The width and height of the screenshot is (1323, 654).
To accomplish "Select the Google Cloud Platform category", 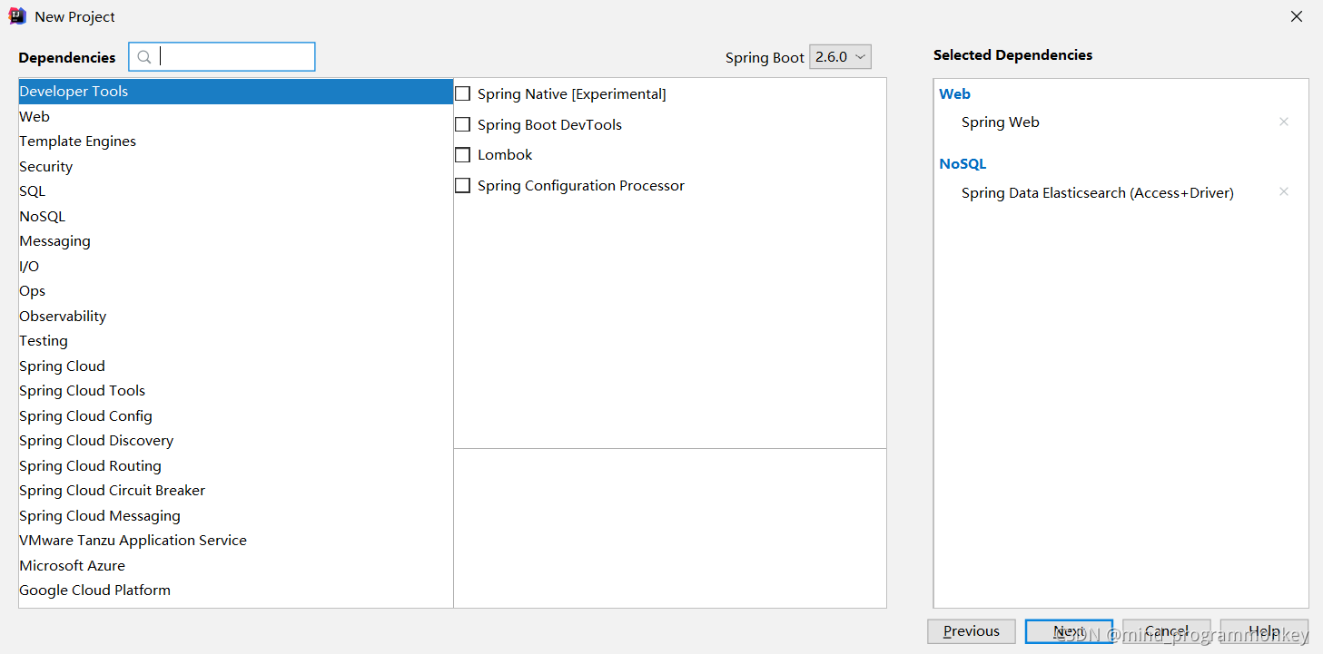I will pos(236,591).
